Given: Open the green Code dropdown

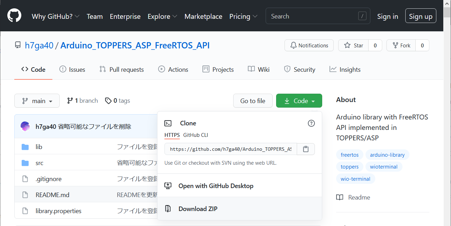Looking at the screenshot, I should pos(299,101).
